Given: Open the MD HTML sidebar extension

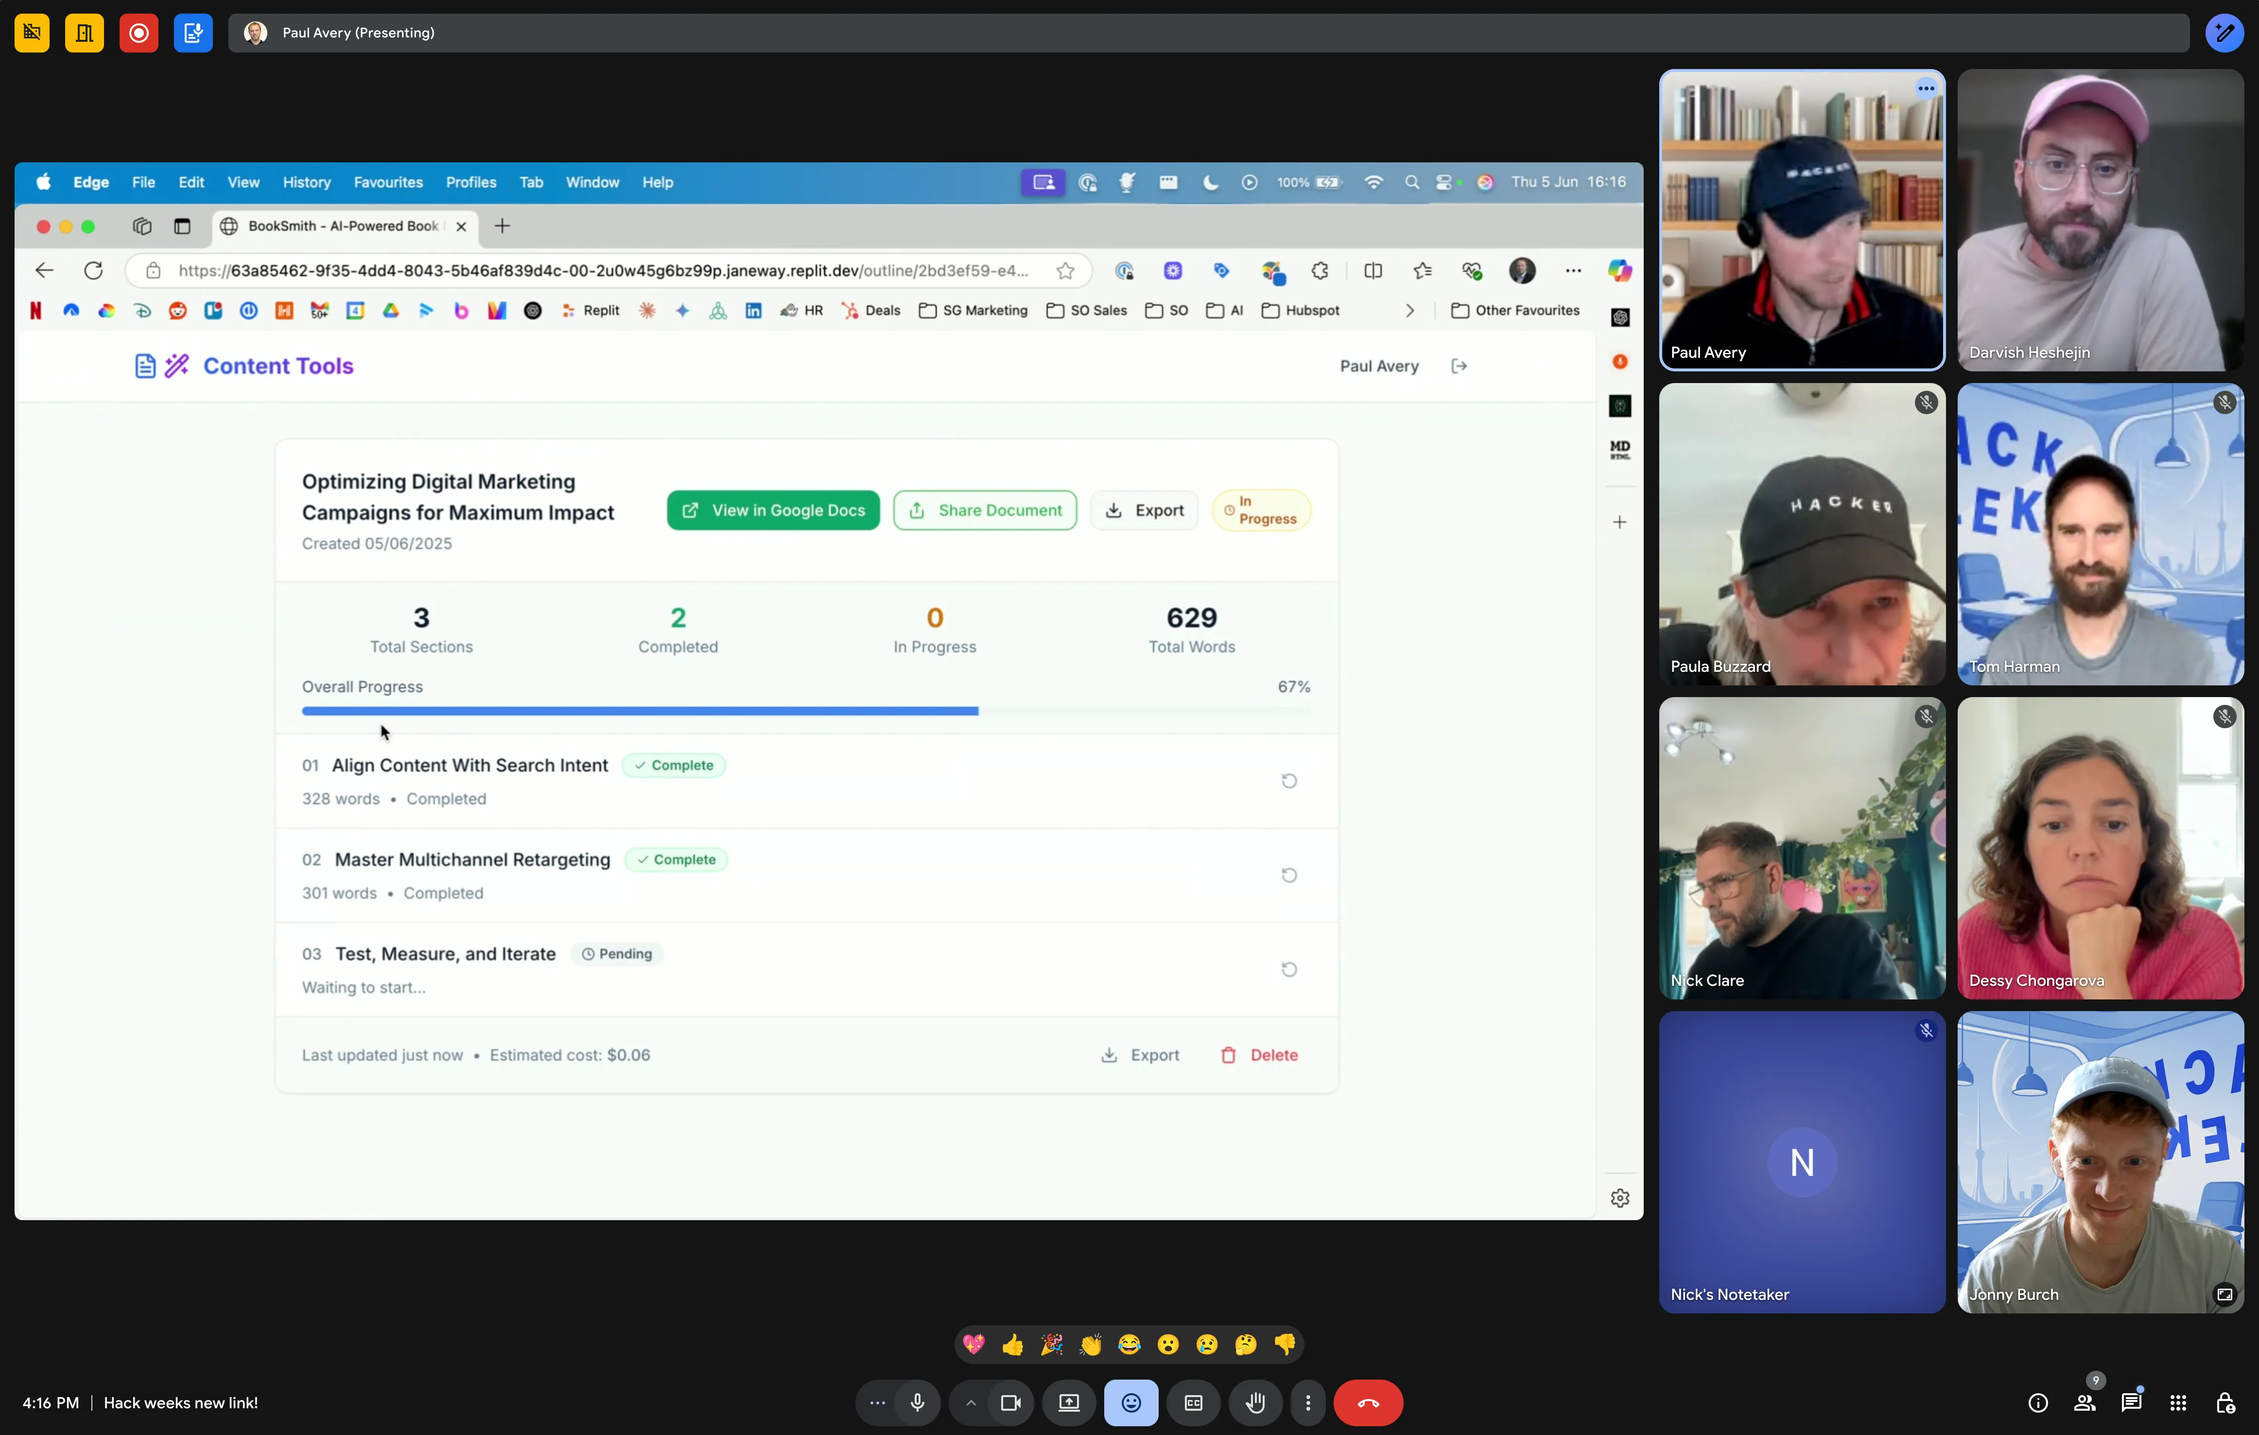Looking at the screenshot, I should (x=1619, y=450).
